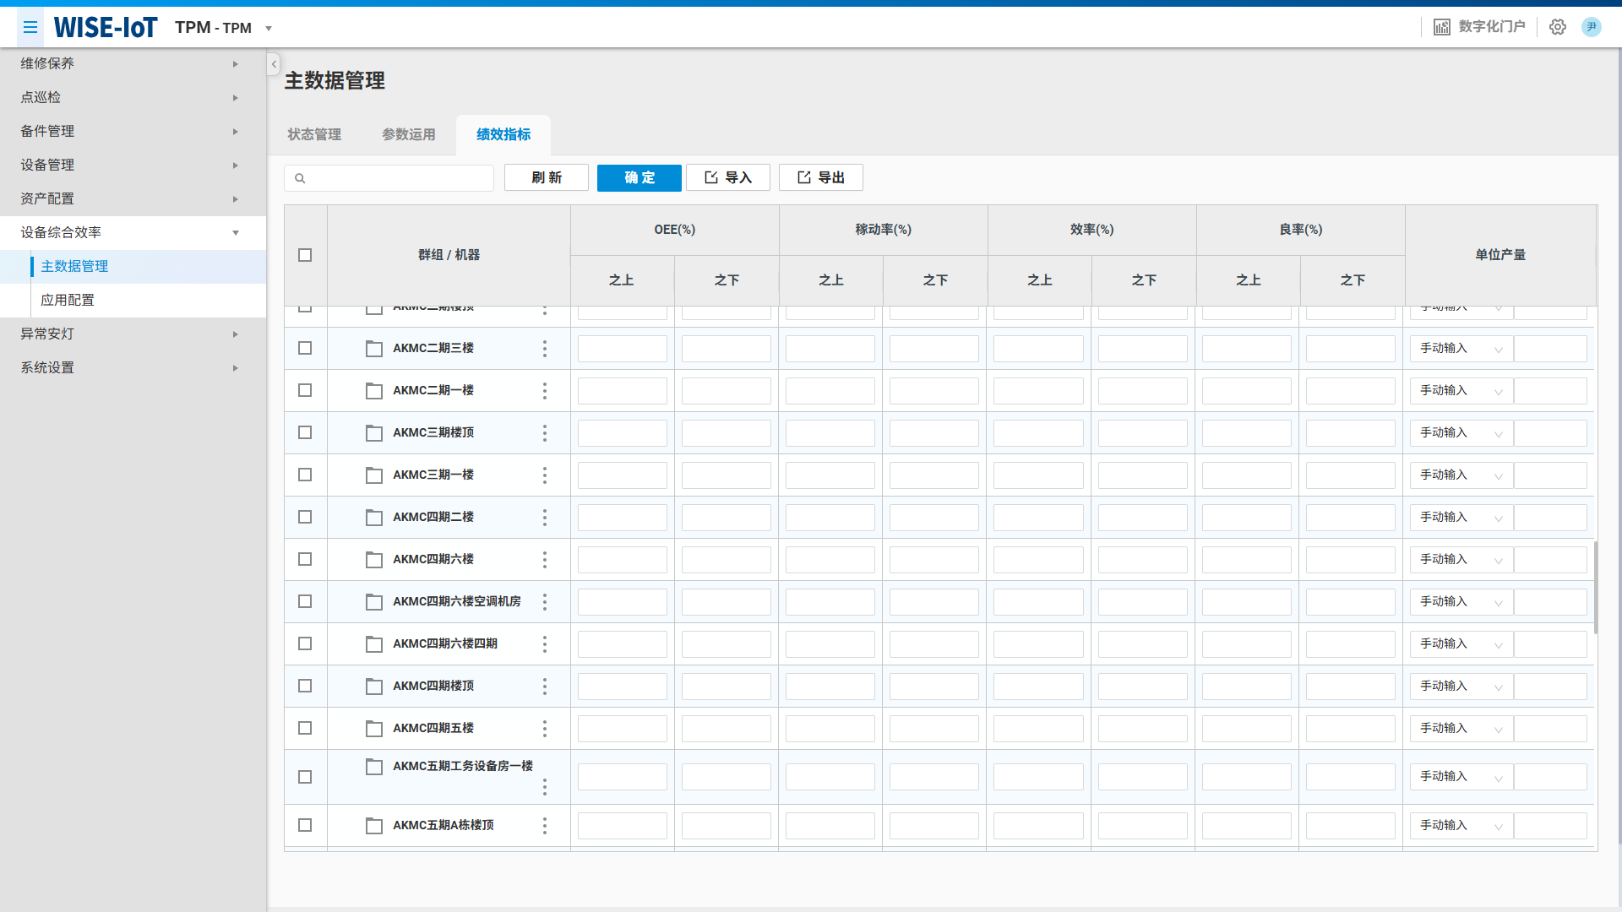This screenshot has height=912, width=1622.
Task: Click the hamburger menu icon
Action: click(x=30, y=28)
